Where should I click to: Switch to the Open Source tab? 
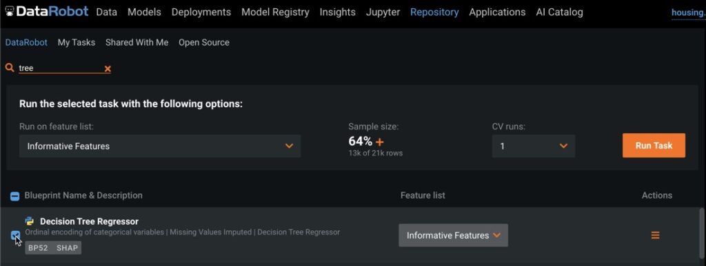click(x=204, y=42)
